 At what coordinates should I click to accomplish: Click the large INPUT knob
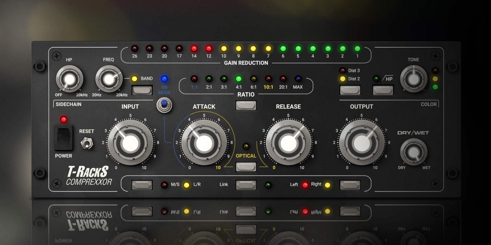pos(130,143)
